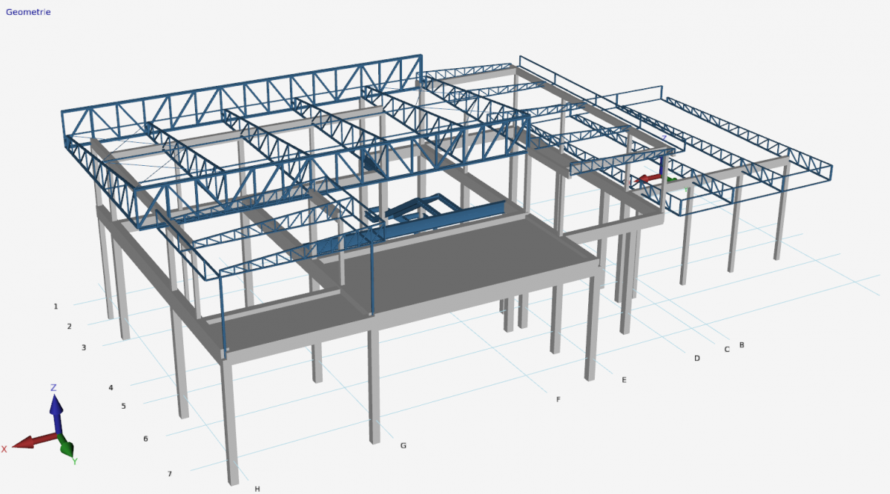Image resolution: width=890 pixels, height=494 pixels.
Task: Click grid axis label G
Action: (x=403, y=446)
